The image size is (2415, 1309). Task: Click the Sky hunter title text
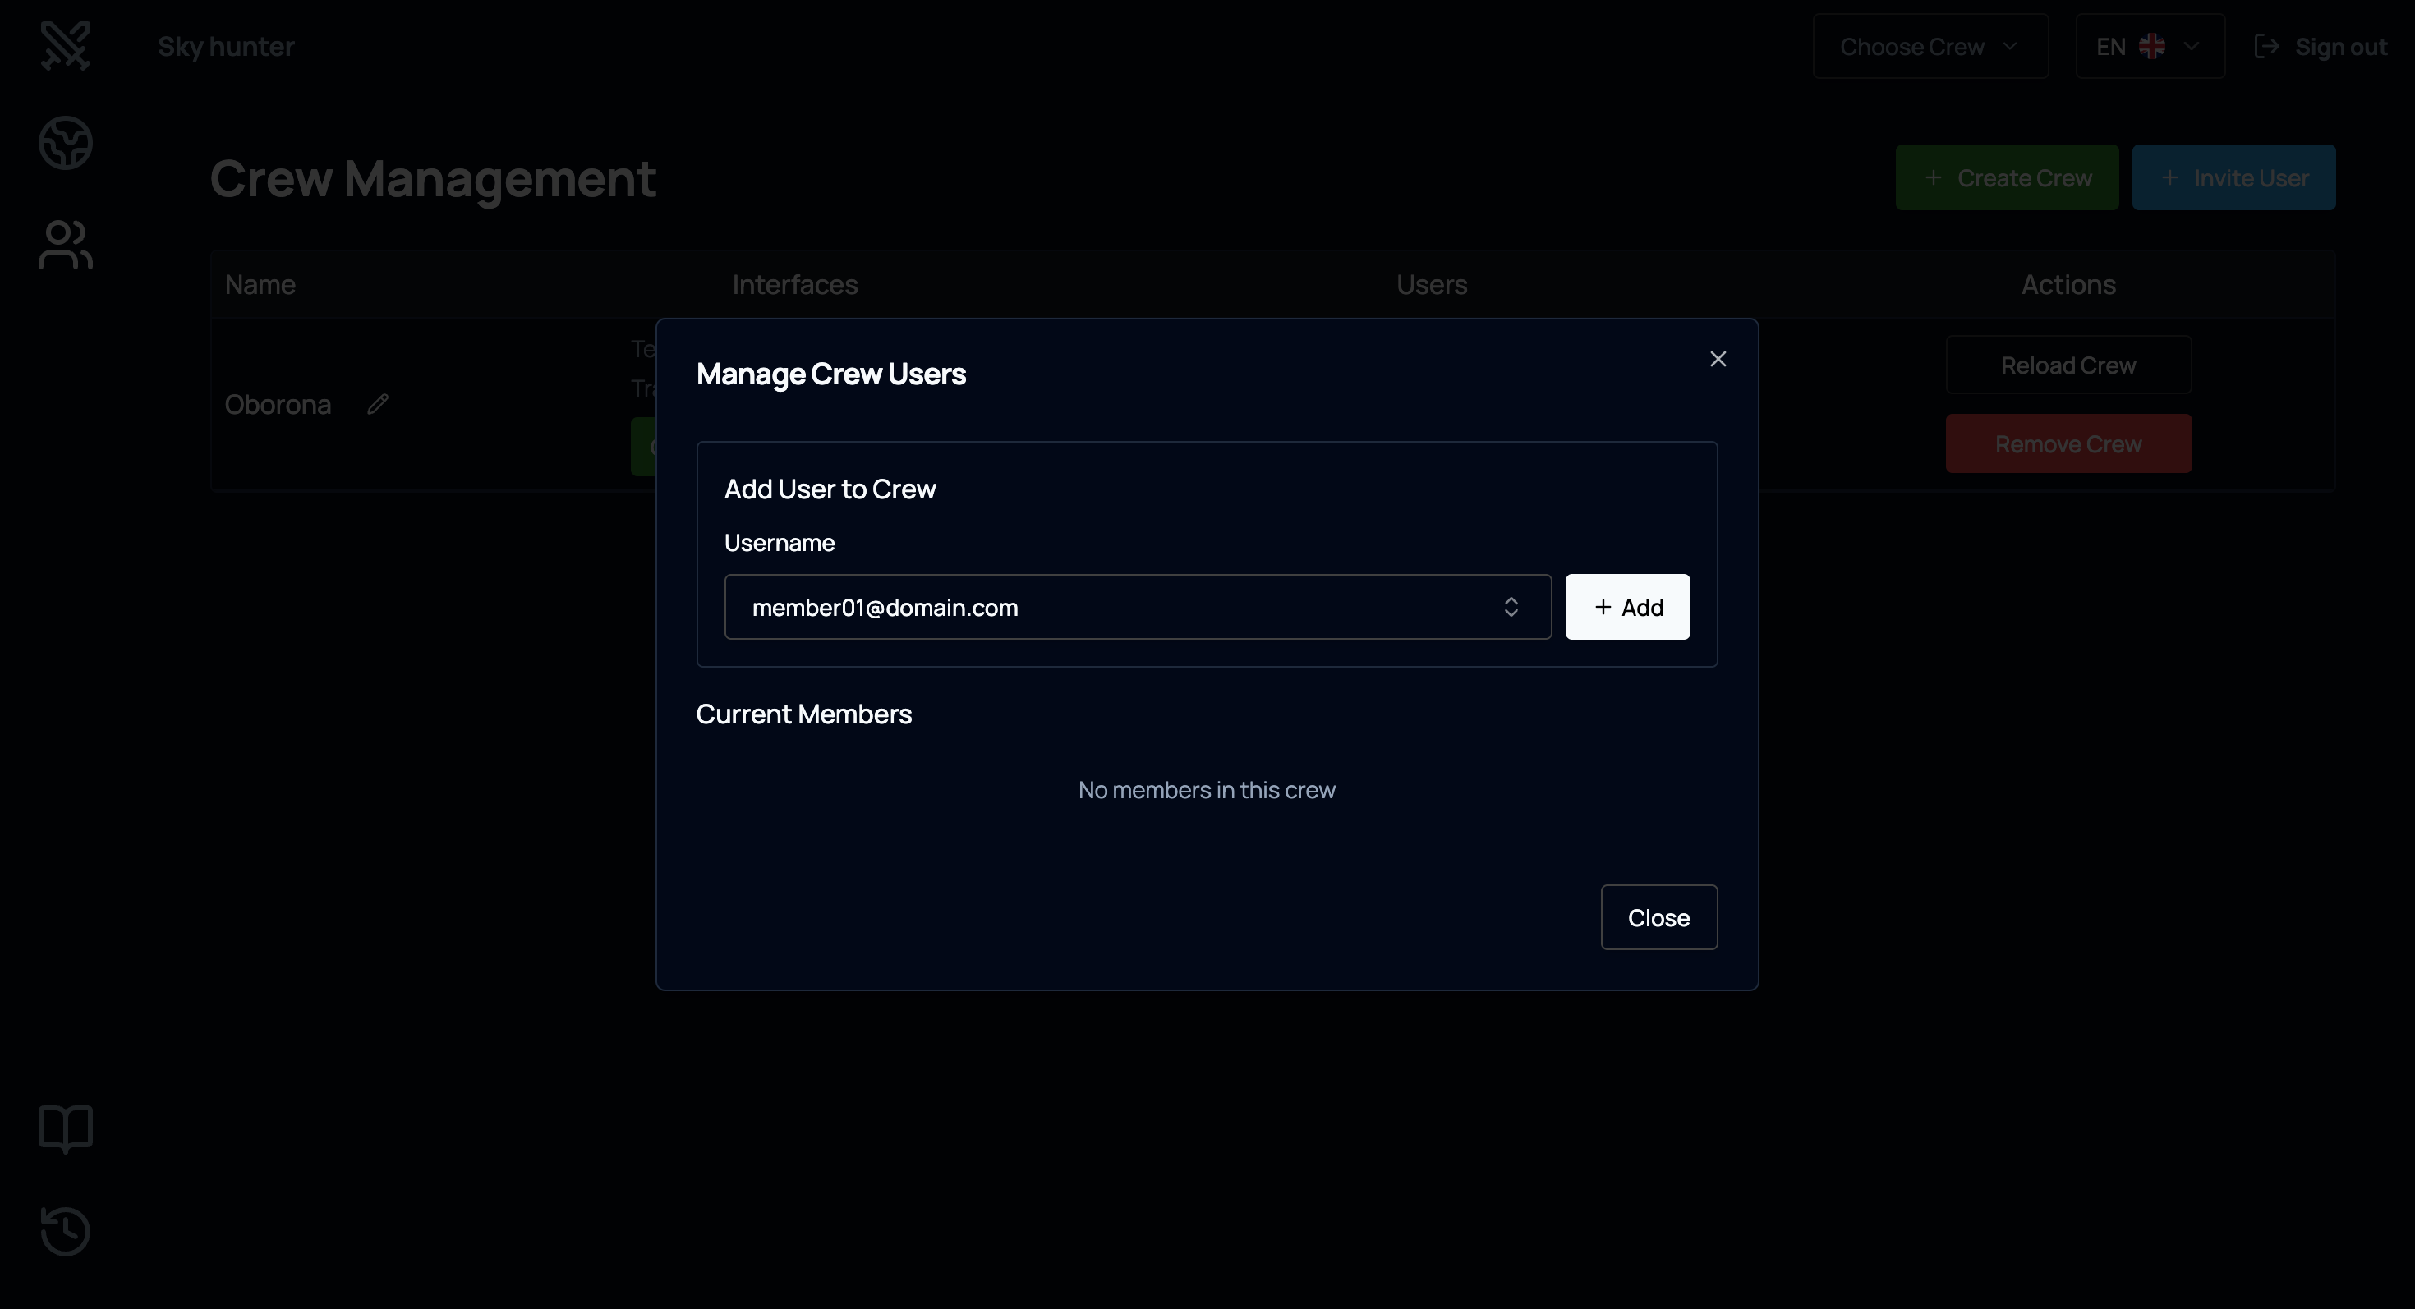(x=226, y=47)
